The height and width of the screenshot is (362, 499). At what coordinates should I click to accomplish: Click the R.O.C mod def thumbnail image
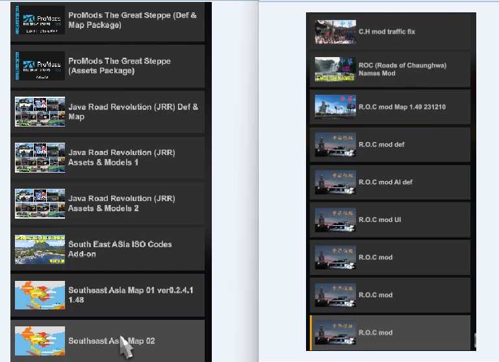[335, 145]
